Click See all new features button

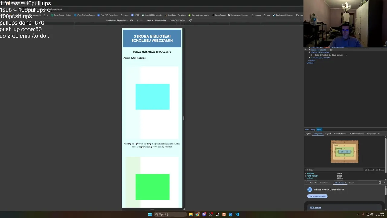[317, 196]
